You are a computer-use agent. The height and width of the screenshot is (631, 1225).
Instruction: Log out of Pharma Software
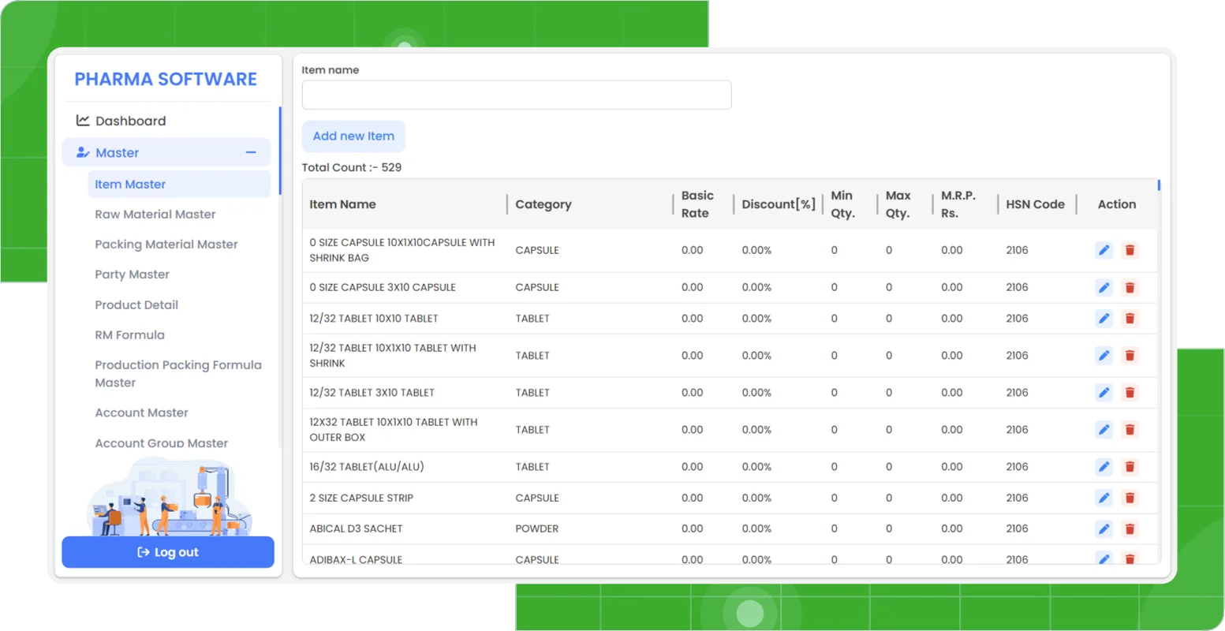168,552
